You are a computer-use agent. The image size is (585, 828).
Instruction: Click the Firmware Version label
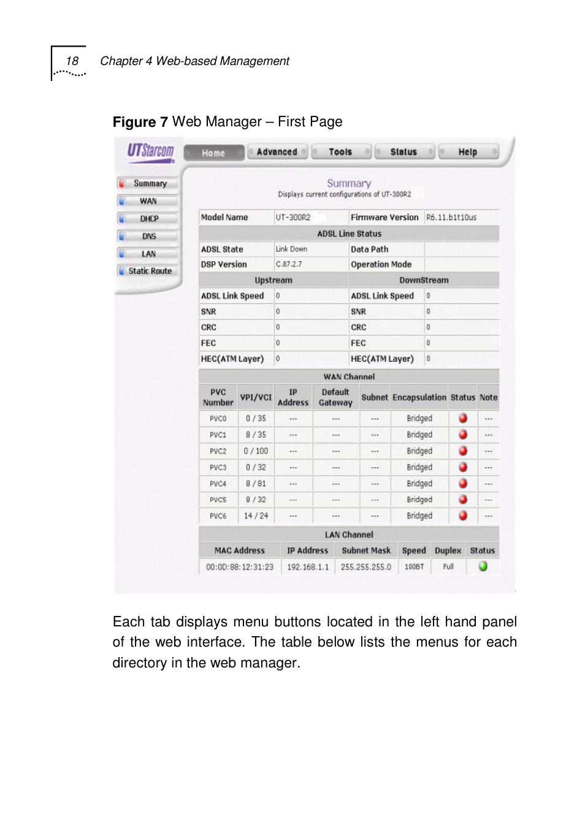pyautogui.click(x=384, y=218)
